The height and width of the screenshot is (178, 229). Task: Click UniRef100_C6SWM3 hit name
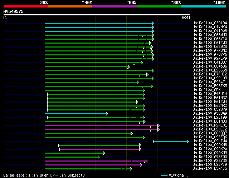pos(210,35)
